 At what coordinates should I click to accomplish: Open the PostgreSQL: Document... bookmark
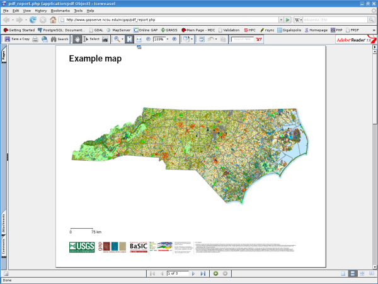(62, 30)
